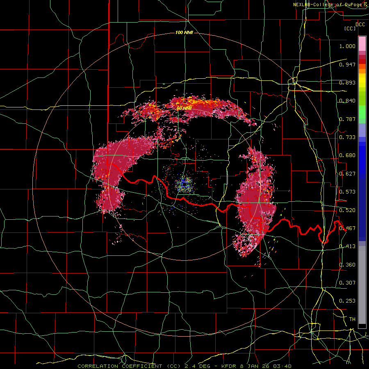Click the 100 NMI range ring label
This screenshot has height=369, width=369.
(x=184, y=32)
